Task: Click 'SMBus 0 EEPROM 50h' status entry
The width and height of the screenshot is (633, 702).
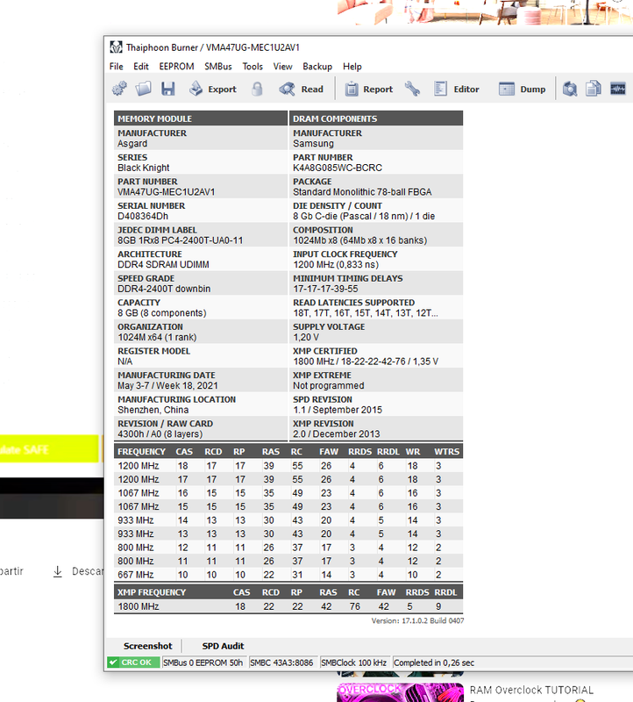Action: click(x=203, y=663)
